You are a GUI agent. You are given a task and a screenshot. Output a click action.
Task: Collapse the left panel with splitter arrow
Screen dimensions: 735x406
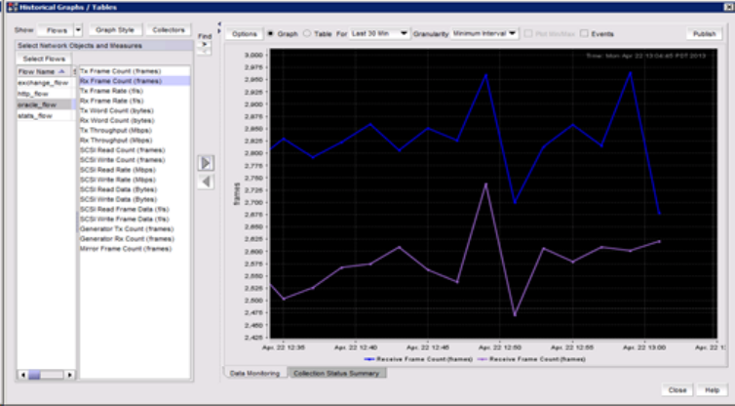219,24
